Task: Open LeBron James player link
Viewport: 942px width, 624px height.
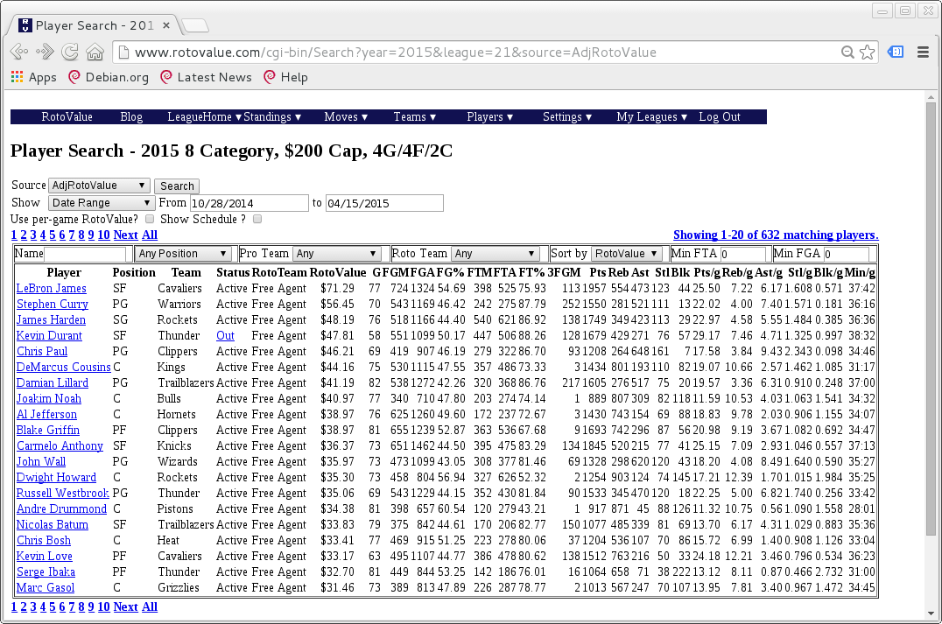Action: coord(51,288)
